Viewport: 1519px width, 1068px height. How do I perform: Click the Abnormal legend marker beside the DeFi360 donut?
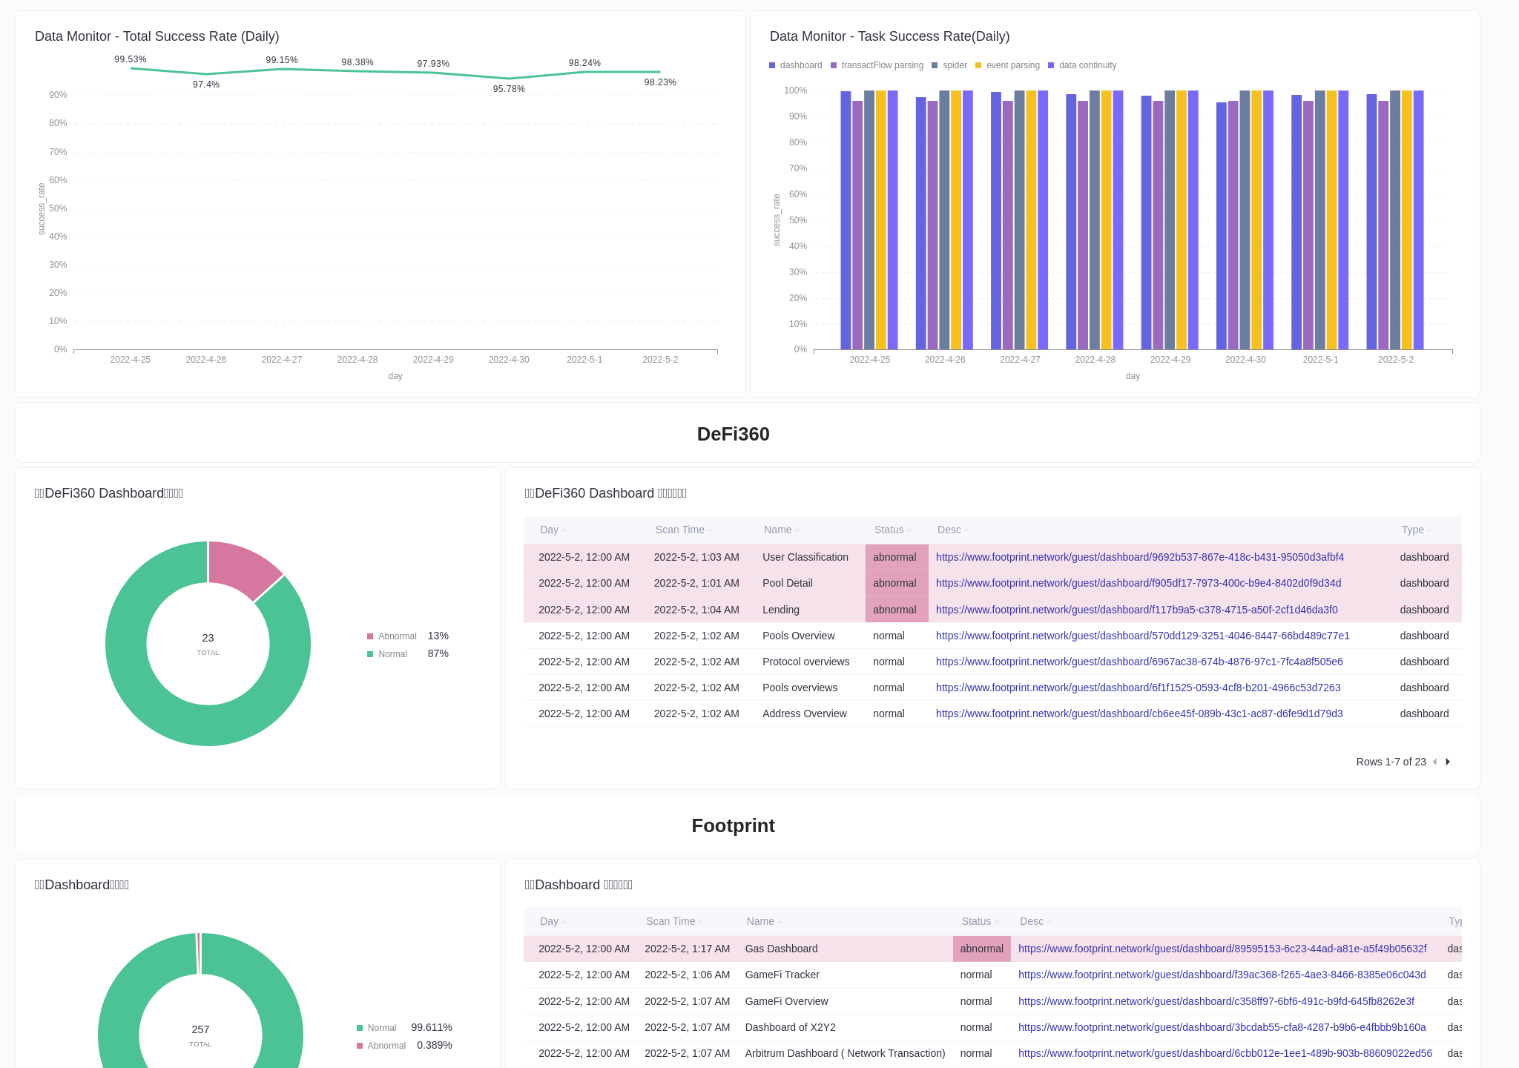coord(369,636)
